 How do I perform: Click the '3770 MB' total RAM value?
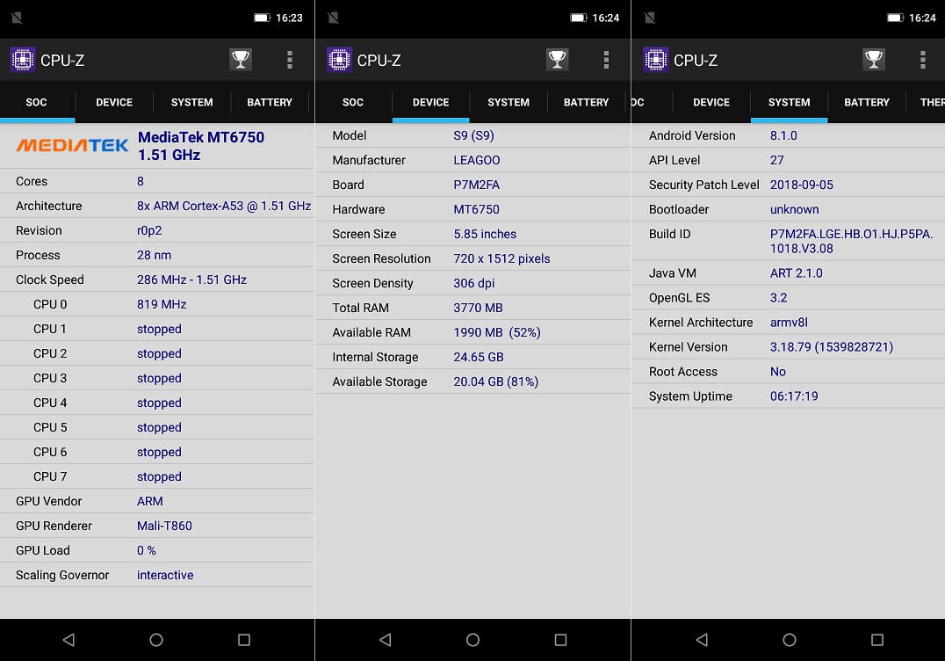click(x=478, y=309)
